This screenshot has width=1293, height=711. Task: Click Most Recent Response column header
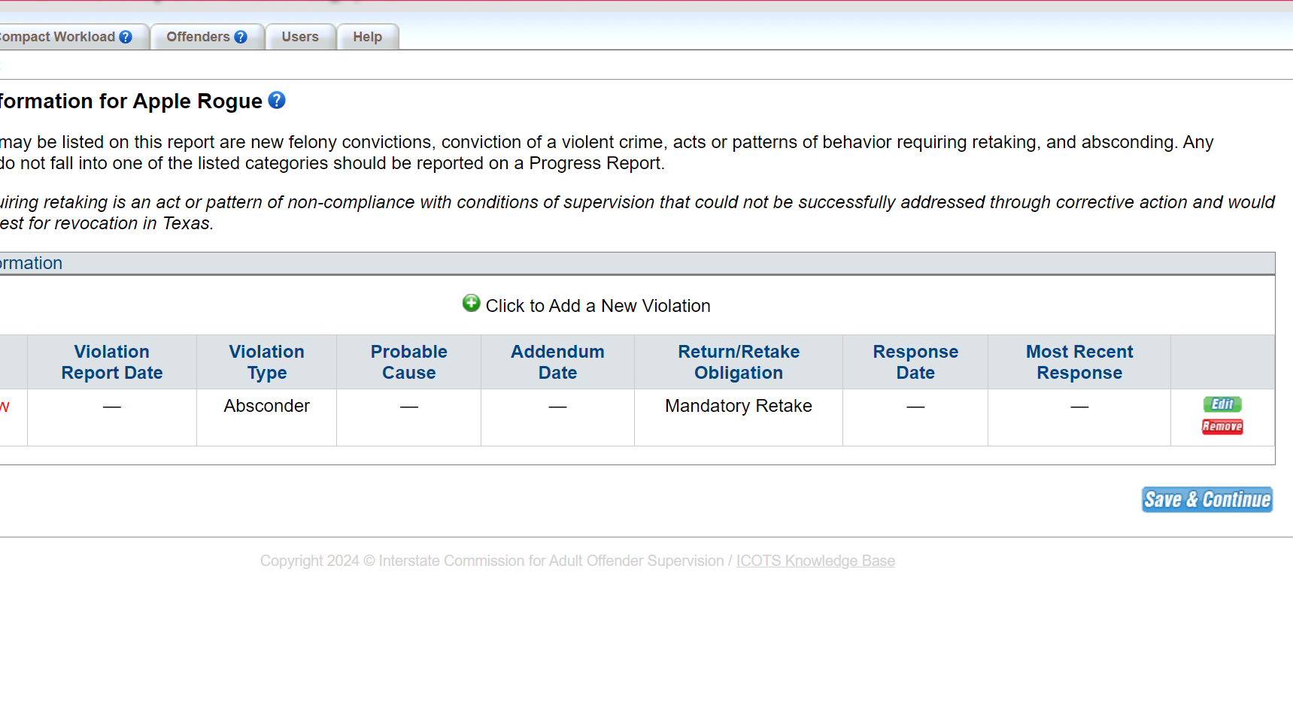1079,362
